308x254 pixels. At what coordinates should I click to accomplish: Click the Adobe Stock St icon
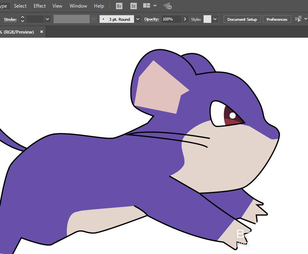coord(134,6)
